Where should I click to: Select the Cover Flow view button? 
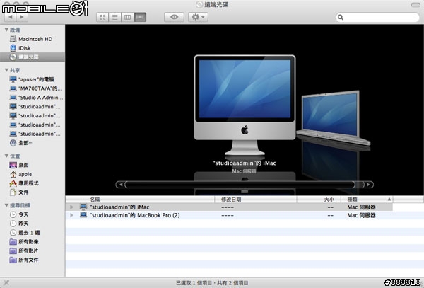[x=140, y=17]
